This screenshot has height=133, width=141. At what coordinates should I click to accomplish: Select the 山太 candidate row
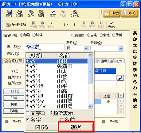click(57, 71)
